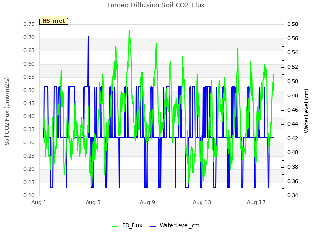Toggle FD_Flux series in legend
This screenshot has width=313, height=235.
click(x=127, y=225)
